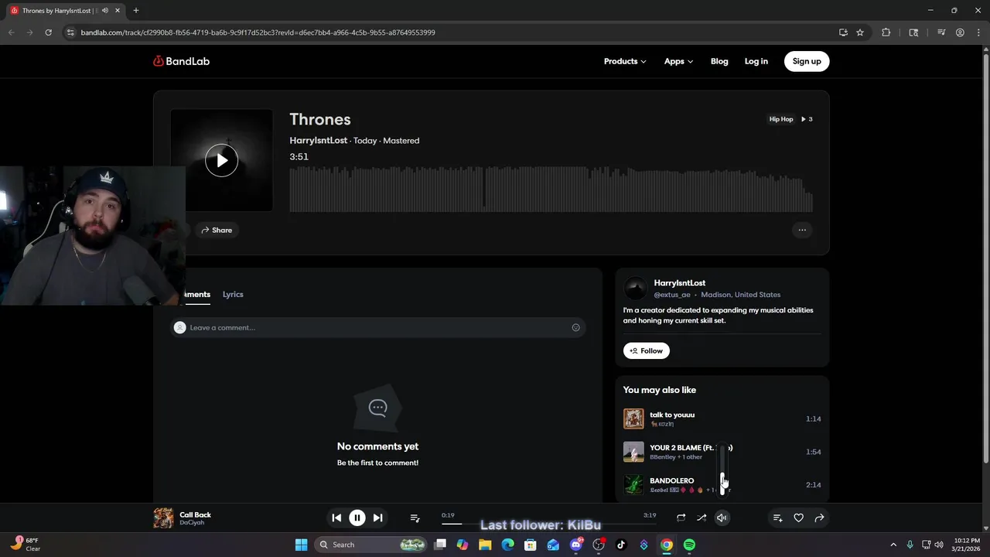Focus the Leave a comment field
This screenshot has height=557, width=990.
tap(377, 327)
